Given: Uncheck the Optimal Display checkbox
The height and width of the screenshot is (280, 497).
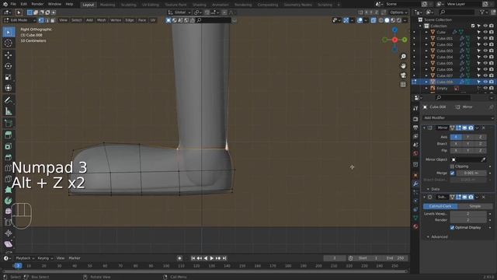Looking at the screenshot, I should click(x=452, y=228).
